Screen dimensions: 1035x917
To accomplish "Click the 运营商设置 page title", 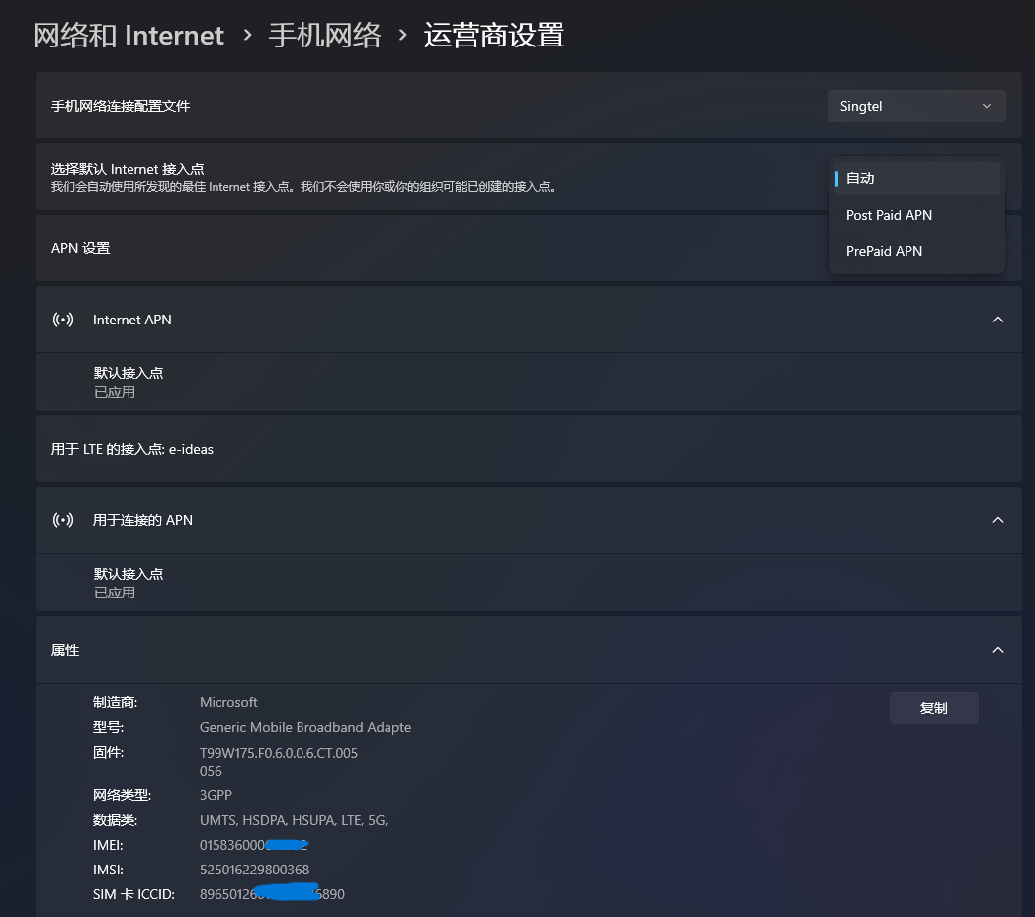I will coord(493,36).
